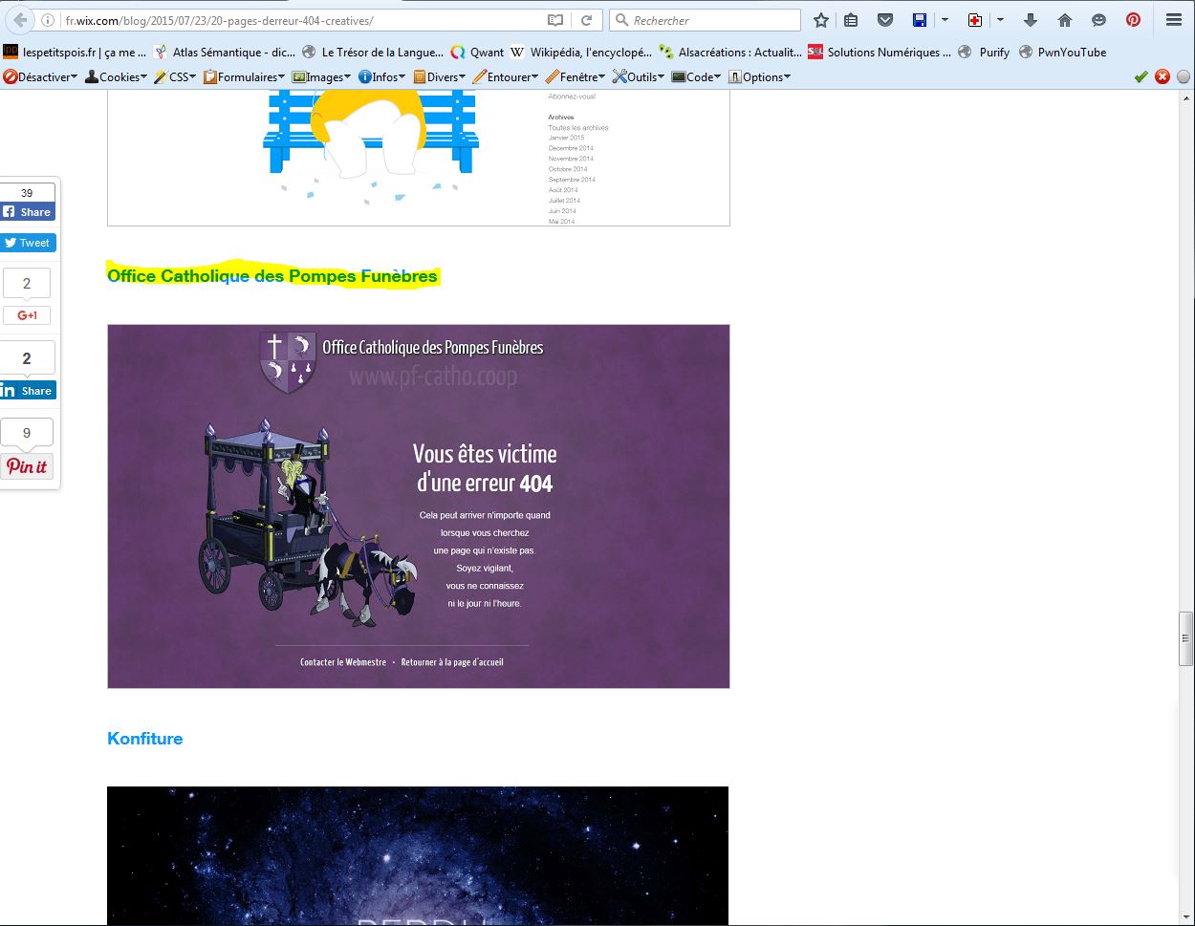Image resolution: width=1195 pixels, height=926 pixels.
Task: Open CSS web developer menu
Action: click(175, 77)
